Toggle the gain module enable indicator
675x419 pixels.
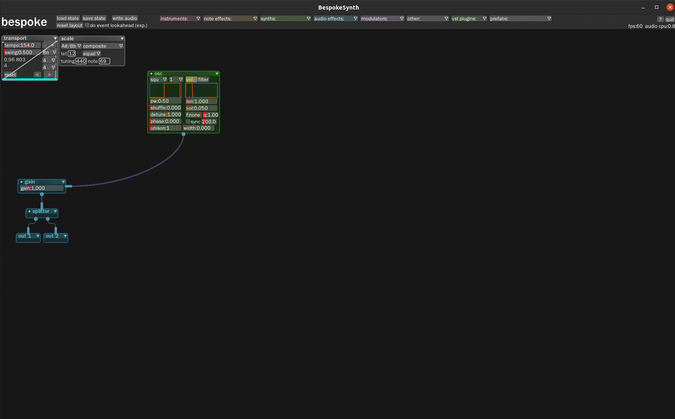tap(22, 182)
